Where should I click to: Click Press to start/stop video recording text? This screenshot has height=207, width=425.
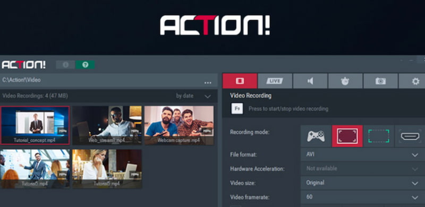pos(288,109)
